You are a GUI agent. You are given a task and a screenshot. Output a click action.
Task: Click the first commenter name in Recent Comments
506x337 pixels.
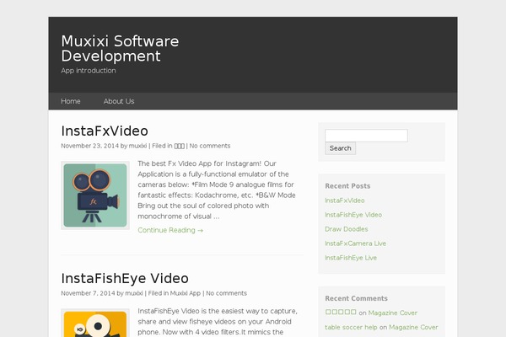(341, 313)
